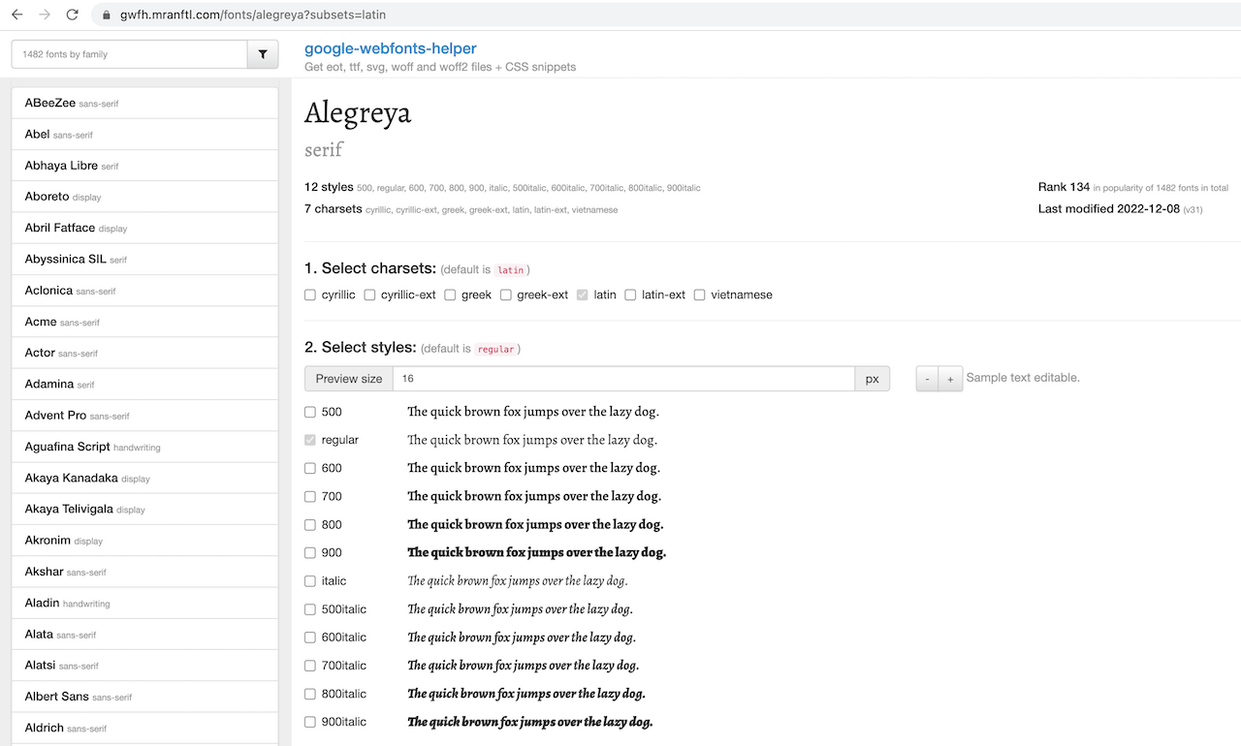Image resolution: width=1241 pixels, height=746 pixels.
Task: Click the browser back arrow
Action: pos(16,15)
